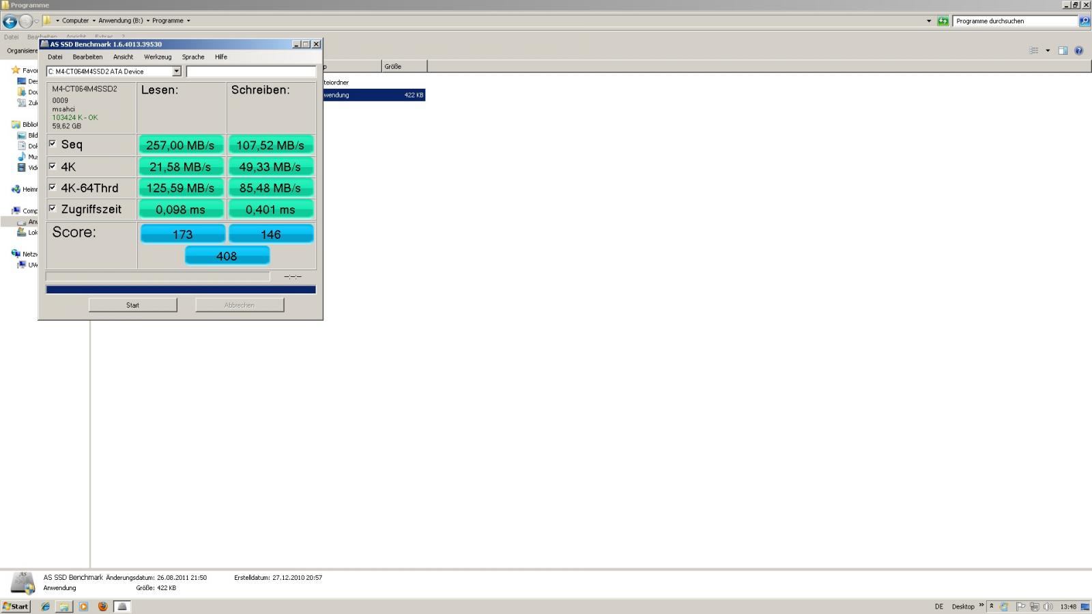Click the green refresh button in address bar
Viewport: 1092px width, 614px height.
(x=943, y=21)
